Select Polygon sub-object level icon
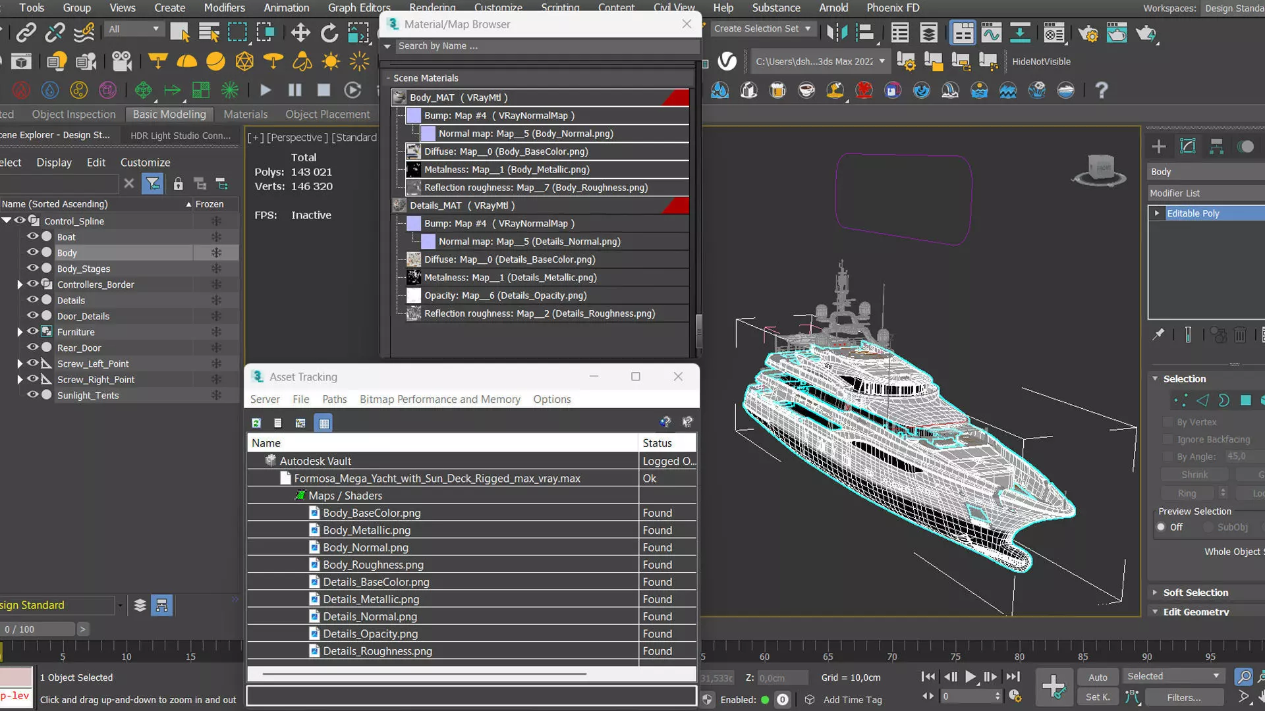The image size is (1265, 711). (x=1245, y=400)
